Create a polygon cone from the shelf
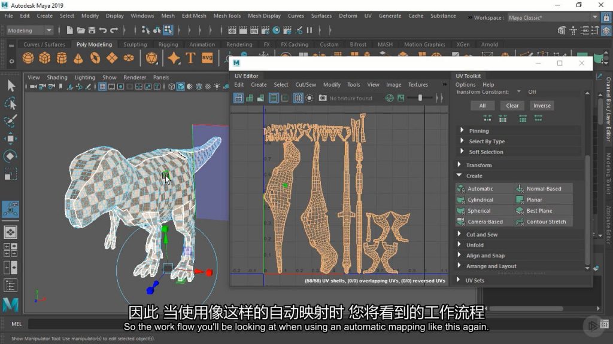This screenshot has width=613, height=344. [78, 58]
